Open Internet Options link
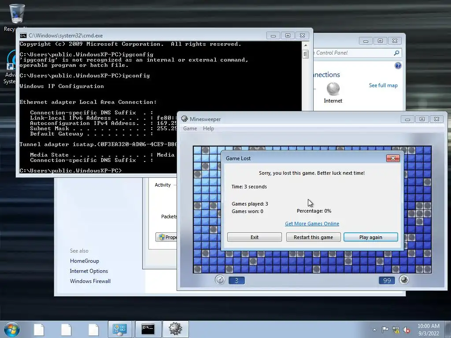The image size is (451, 338). click(89, 271)
